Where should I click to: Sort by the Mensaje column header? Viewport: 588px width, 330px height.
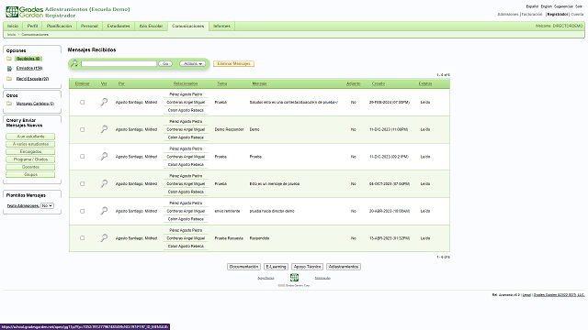[259, 83]
